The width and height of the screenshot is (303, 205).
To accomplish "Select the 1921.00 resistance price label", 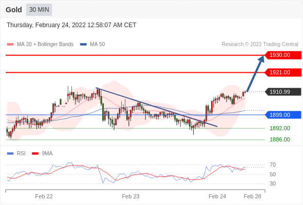I will [283, 72].
